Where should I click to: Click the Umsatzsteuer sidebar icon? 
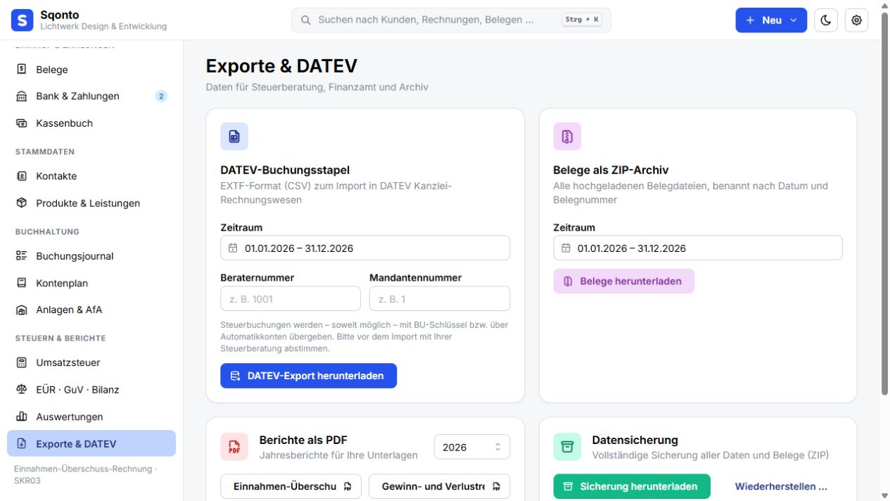22,363
